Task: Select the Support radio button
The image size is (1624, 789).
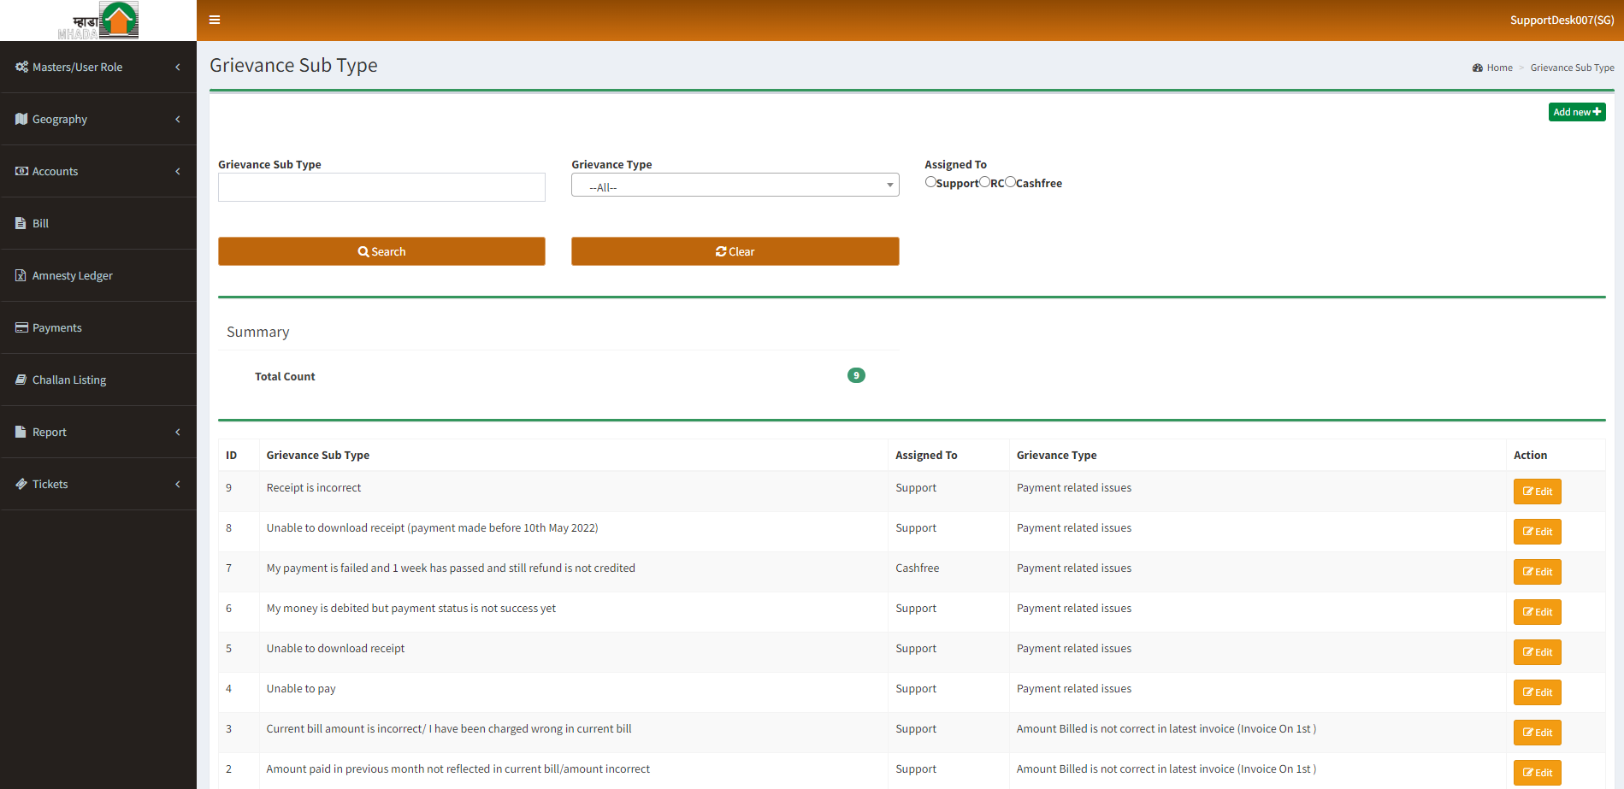Action: pos(930,182)
